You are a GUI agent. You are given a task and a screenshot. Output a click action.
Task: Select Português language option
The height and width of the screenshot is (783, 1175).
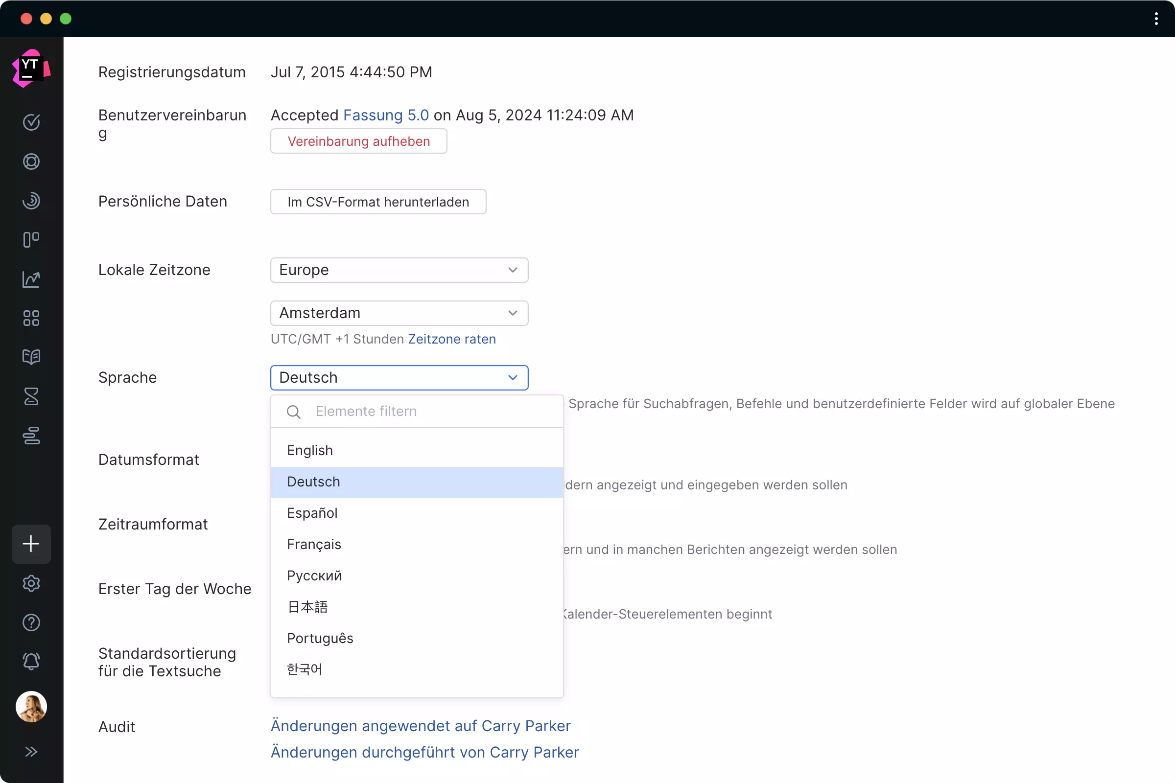(x=320, y=638)
